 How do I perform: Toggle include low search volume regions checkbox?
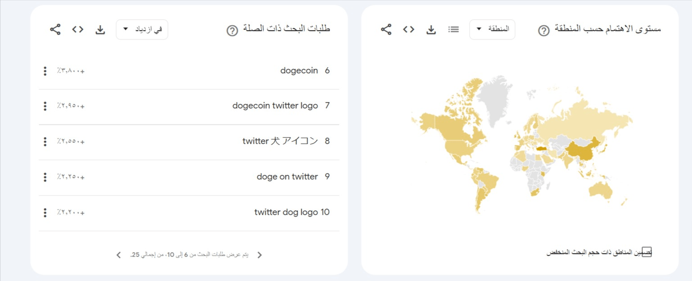(x=647, y=252)
